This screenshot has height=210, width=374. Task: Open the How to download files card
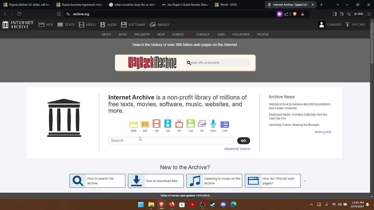pos(156,181)
